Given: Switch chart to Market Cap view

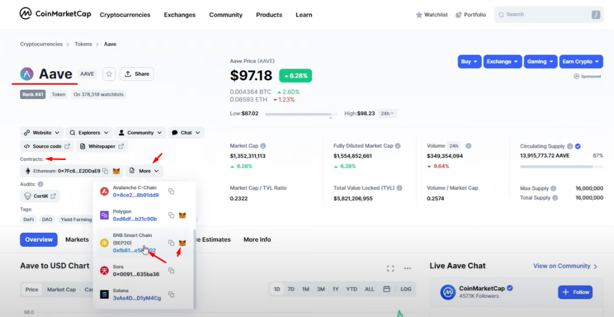Looking at the screenshot, I should [61, 290].
